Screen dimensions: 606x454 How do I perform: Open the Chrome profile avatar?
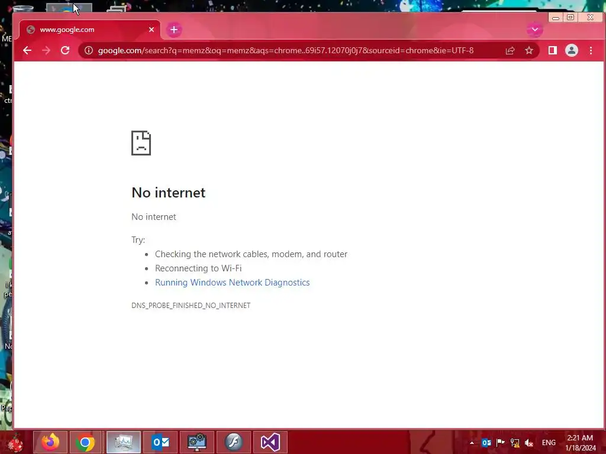pyautogui.click(x=572, y=50)
